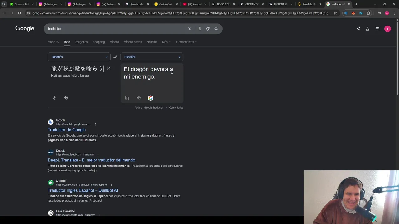The image size is (399, 224).
Task: View site information icon in address bar
Action: tap(28, 13)
